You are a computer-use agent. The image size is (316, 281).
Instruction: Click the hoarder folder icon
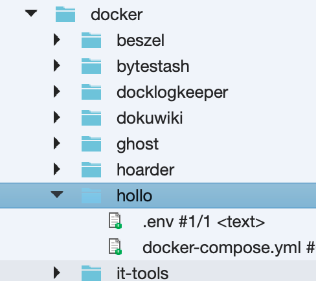(x=91, y=170)
